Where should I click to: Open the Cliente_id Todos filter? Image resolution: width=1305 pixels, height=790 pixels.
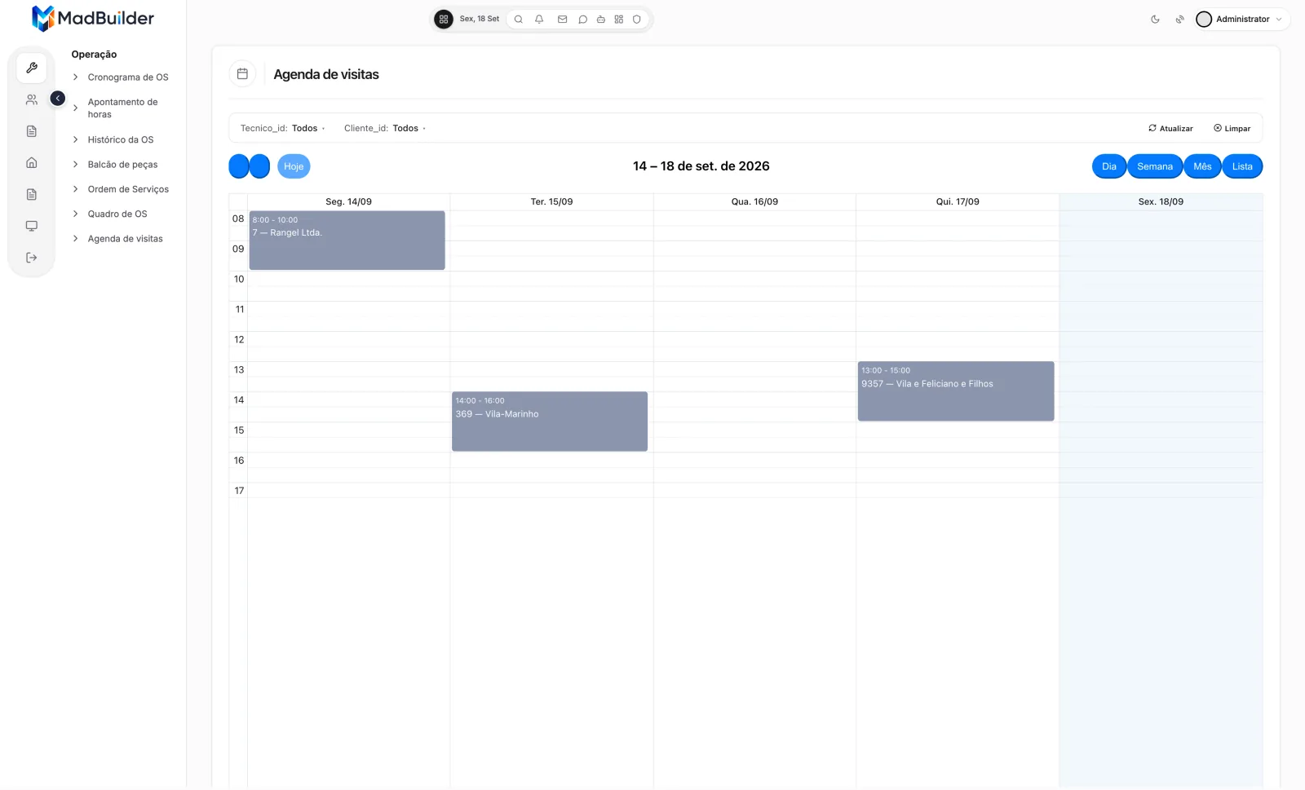coord(385,128)
